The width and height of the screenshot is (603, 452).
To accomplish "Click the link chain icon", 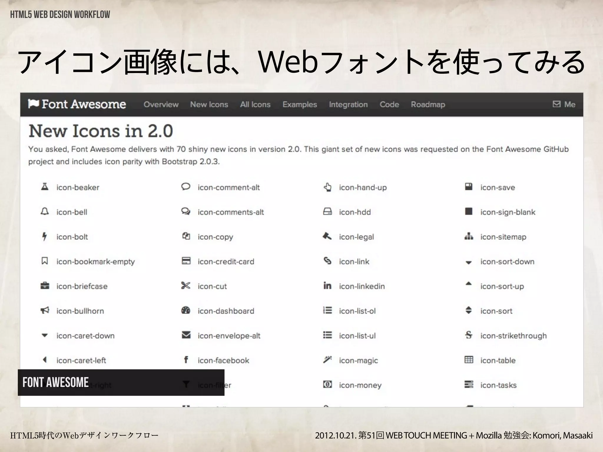I will [327, 261].
